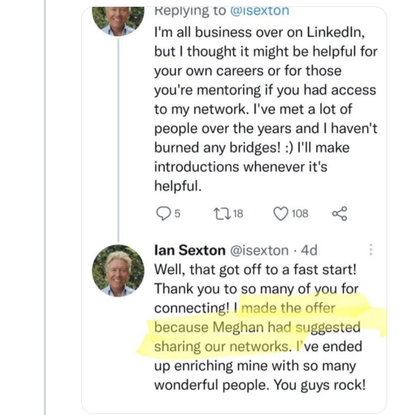Click the closing words "You guys rock!"
The width and height of the screenshot is (404, 415).
(x=320, y=385)
